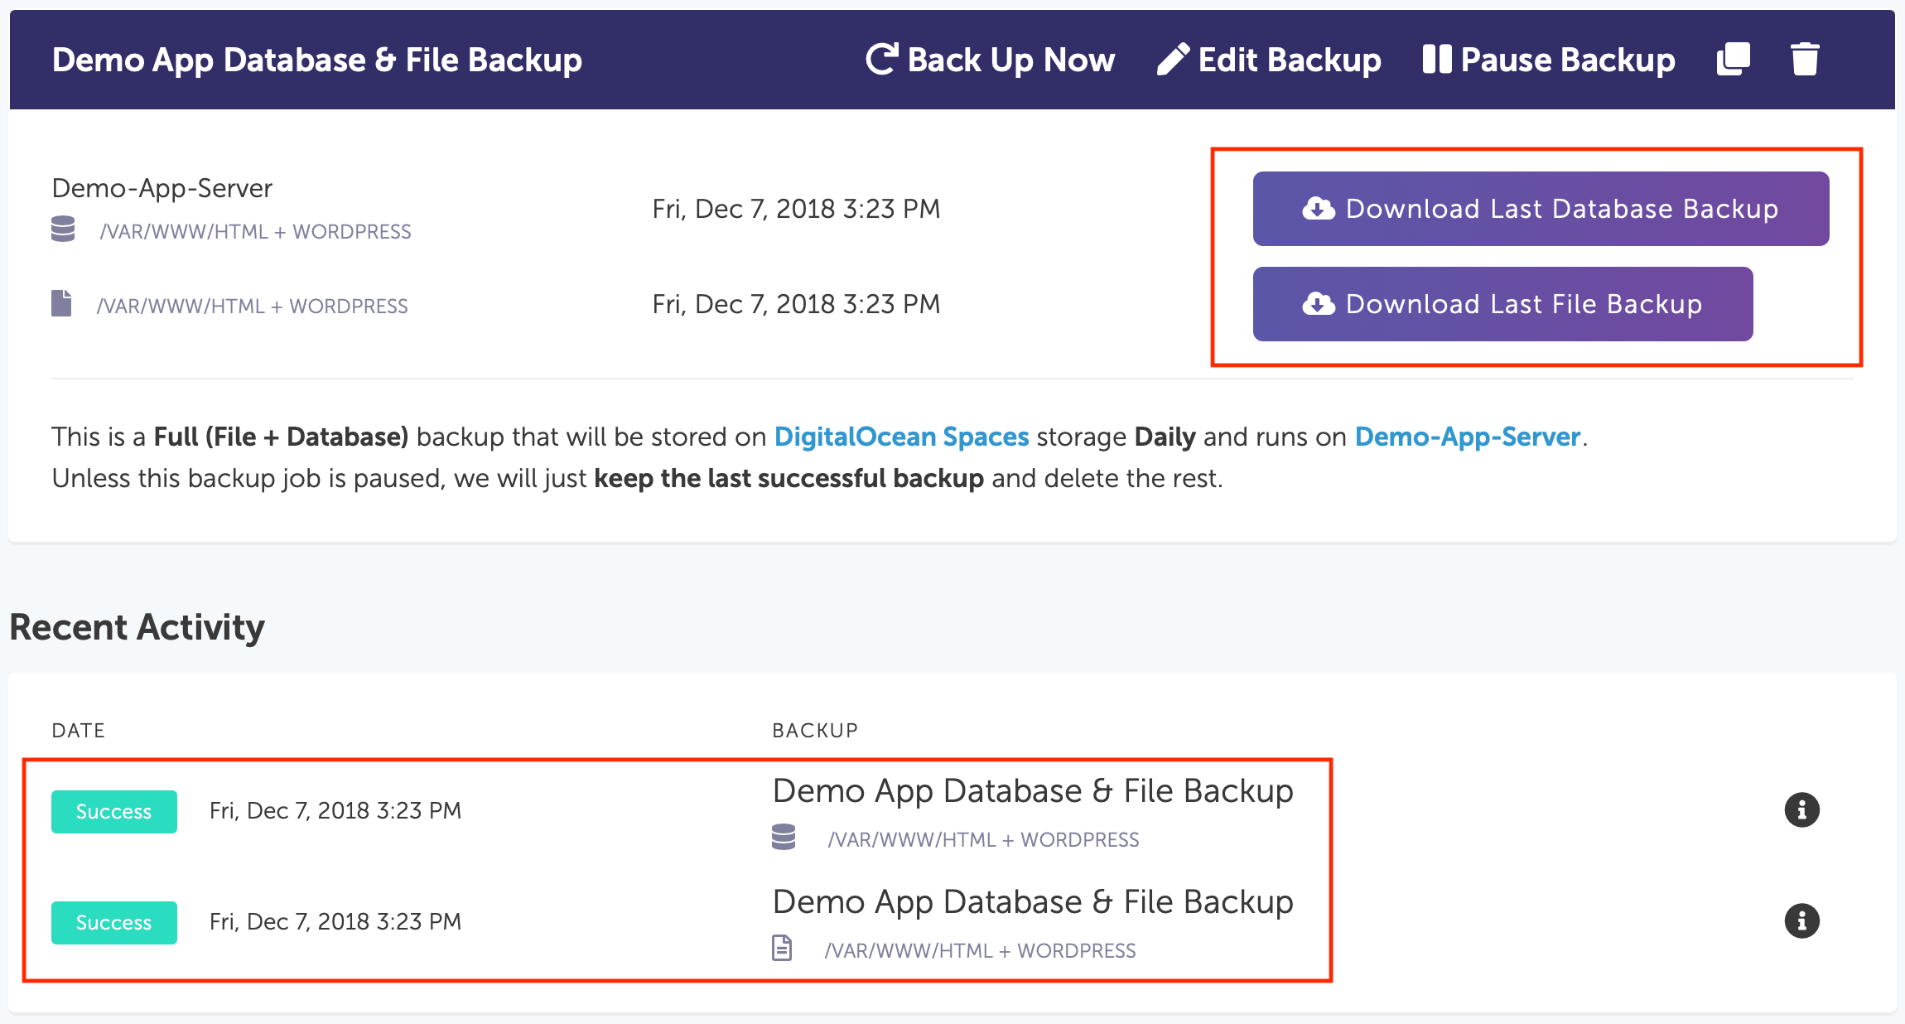The height and width of the screenshot is (1024, 1905).
Task: Click the Success badge on the database backup row
Action: coord(114,812)
